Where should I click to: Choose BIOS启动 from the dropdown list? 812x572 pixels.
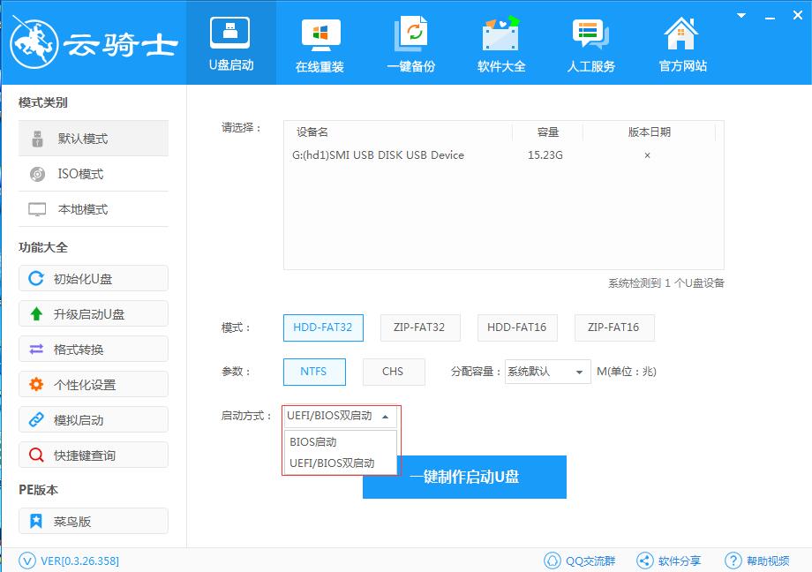coord(340,442)
